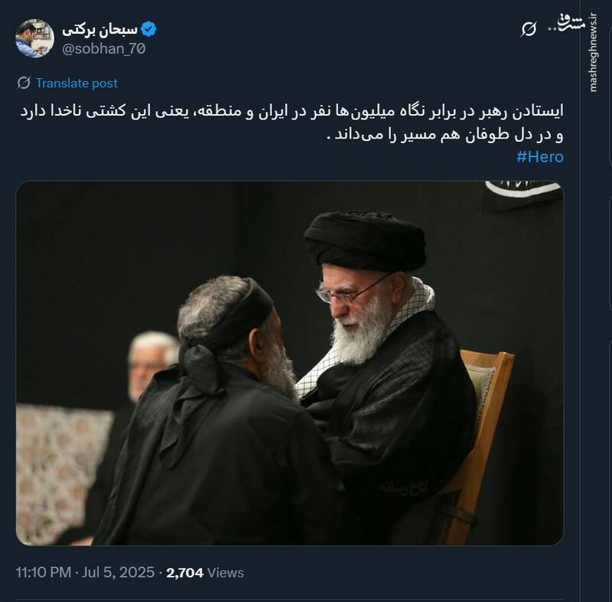Click the 11:10 PM timestamp
The image size is (612, 602).
pos(44,573)
